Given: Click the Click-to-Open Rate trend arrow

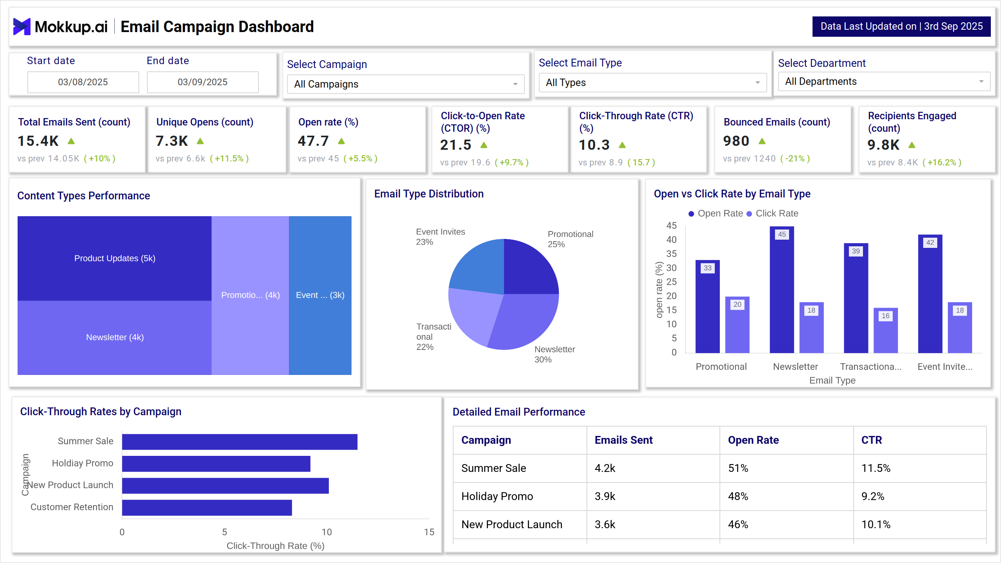Looking at the screenshot, I should pos(484,145).
